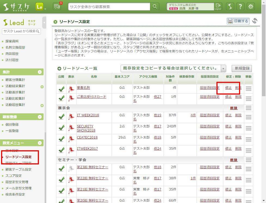Click 修正 link for SECURITY SHOW2018
Screen dimensions: 266x203
[228, 126]
